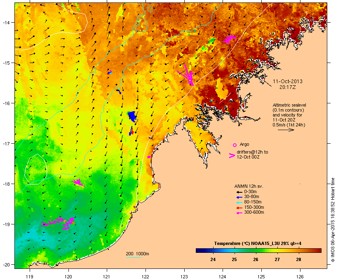
Task: Click the small magenta marker near 122.1E coast
Action: click(149, 157)
